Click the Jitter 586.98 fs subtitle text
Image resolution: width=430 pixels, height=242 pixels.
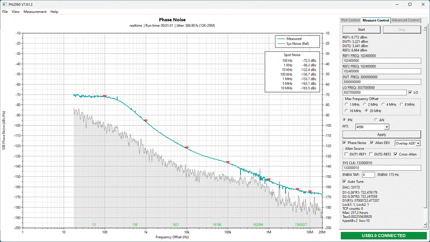[195, 26]
